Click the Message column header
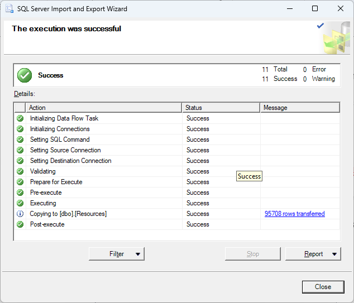Screen dimensions: 354x303 (300, 108)
